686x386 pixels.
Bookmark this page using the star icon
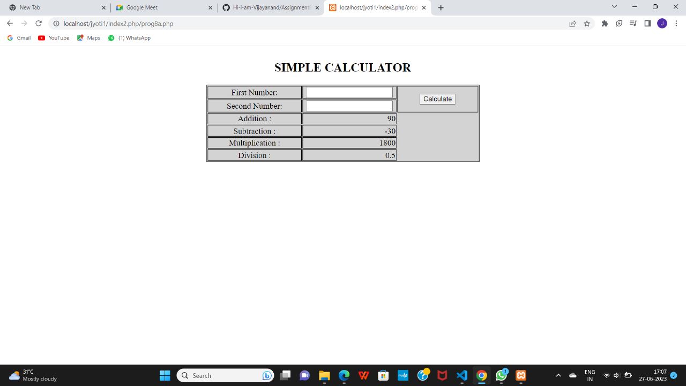587,24
